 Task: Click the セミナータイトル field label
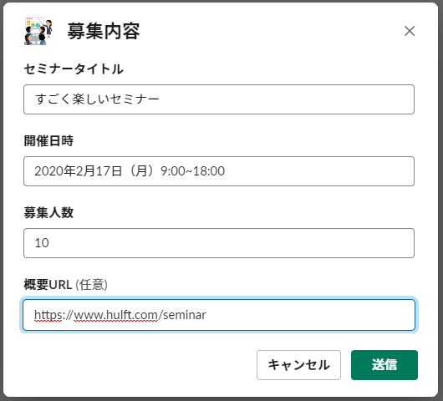click(x=74, y=69)
